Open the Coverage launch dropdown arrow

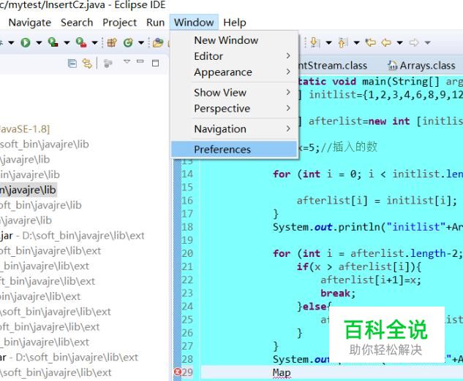[67, 43]
